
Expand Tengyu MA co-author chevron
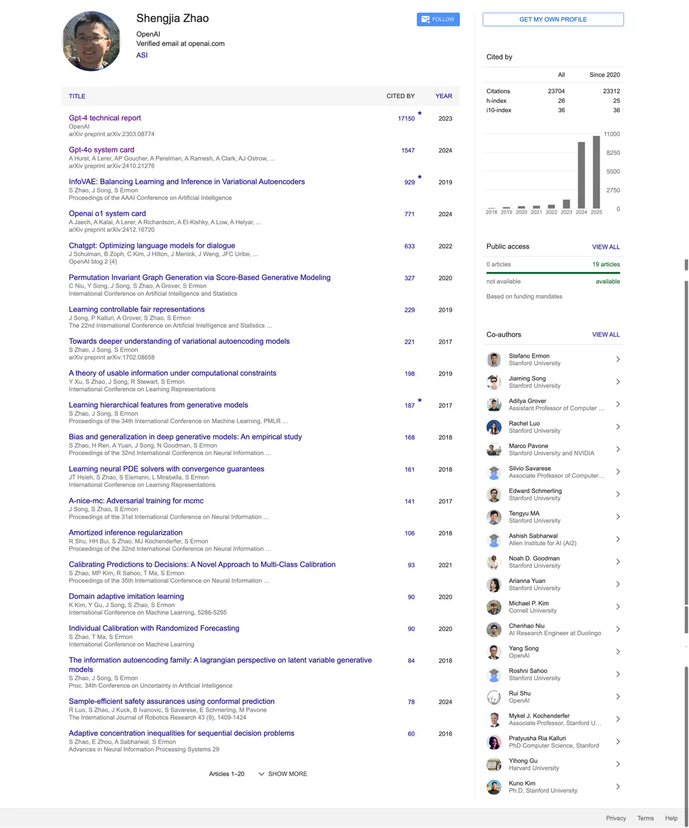click(x=617, y=517)
